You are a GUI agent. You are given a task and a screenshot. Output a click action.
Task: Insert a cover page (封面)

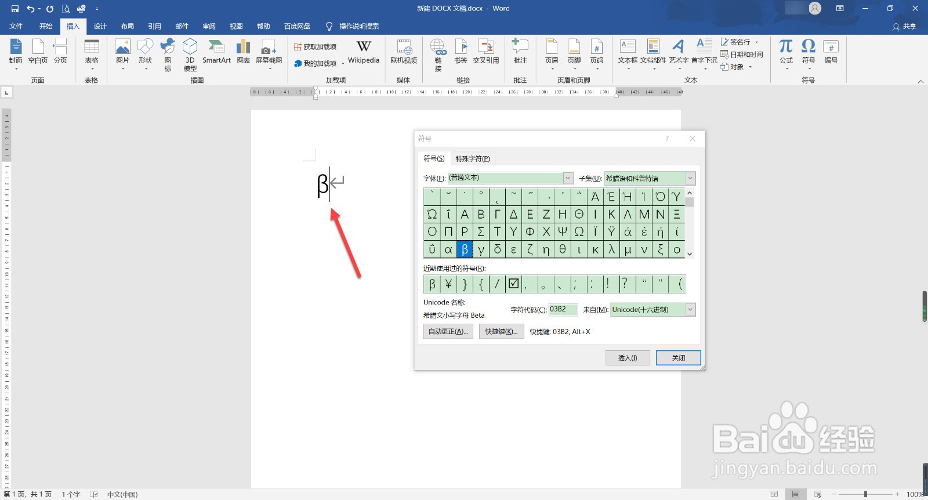coord(16,54)
